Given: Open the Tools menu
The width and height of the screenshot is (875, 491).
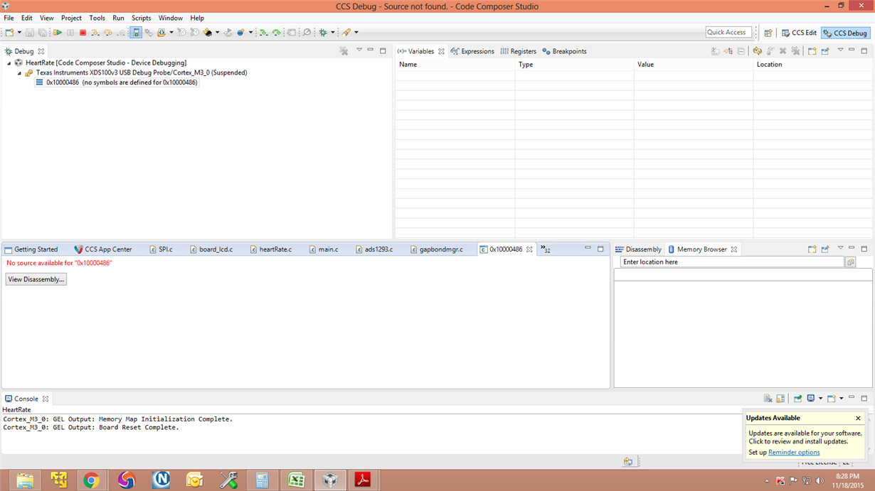Looking at the screenshot, I should (97, 18).
